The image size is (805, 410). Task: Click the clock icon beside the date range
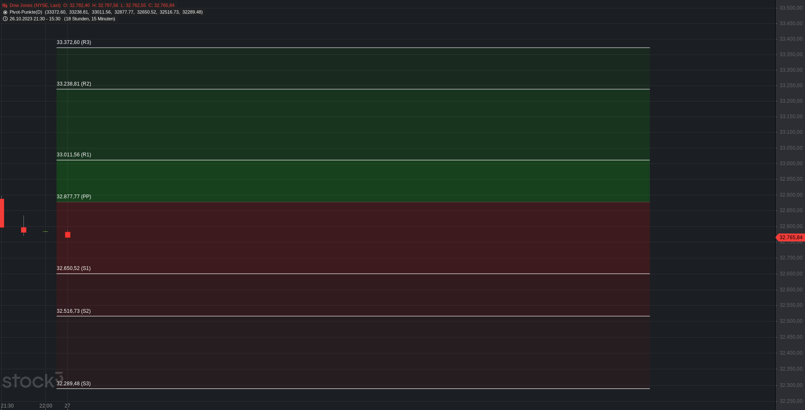click(x=5, y=19)
